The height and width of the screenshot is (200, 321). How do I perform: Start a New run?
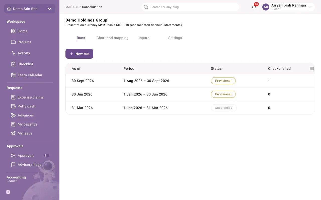79,54
